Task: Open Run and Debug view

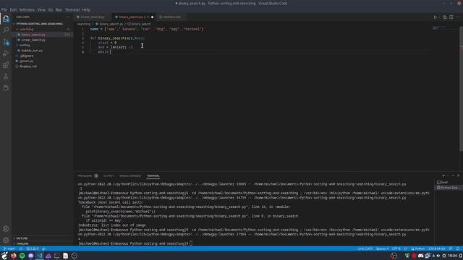Action: (x=6, y=53)
